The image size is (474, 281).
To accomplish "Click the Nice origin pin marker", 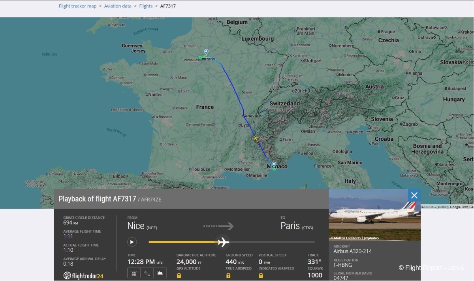I will [x=274, y=164].
